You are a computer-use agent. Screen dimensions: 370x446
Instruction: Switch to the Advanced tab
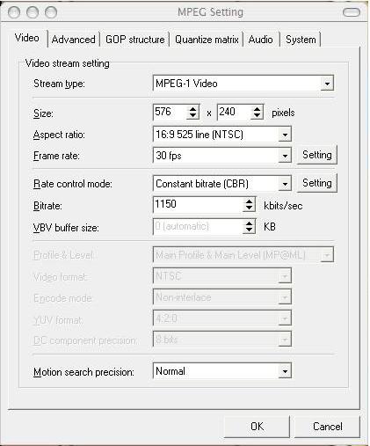click(73, 40)
